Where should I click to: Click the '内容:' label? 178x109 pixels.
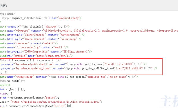click(x=3, y=5)
